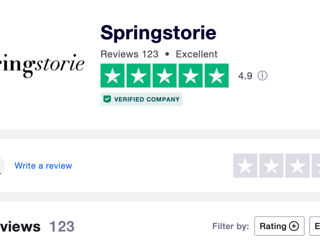320x246 pixels.
Task: Click the Springstorie logo image
Action: (42, 65)
